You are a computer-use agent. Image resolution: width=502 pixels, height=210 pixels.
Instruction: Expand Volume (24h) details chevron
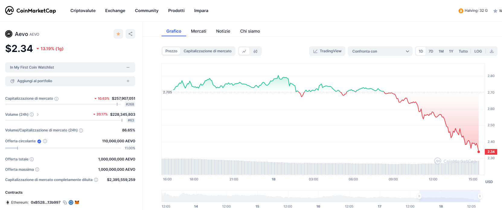click(38, 115)
